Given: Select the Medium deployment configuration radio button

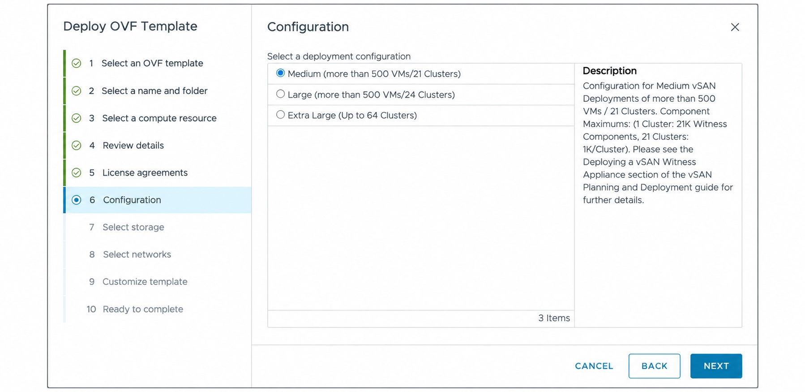Looking at the screenshot, I should (x=280, y=73).
